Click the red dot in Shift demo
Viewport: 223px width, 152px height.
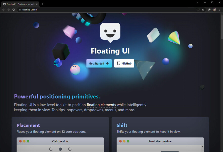click(120, 141)
